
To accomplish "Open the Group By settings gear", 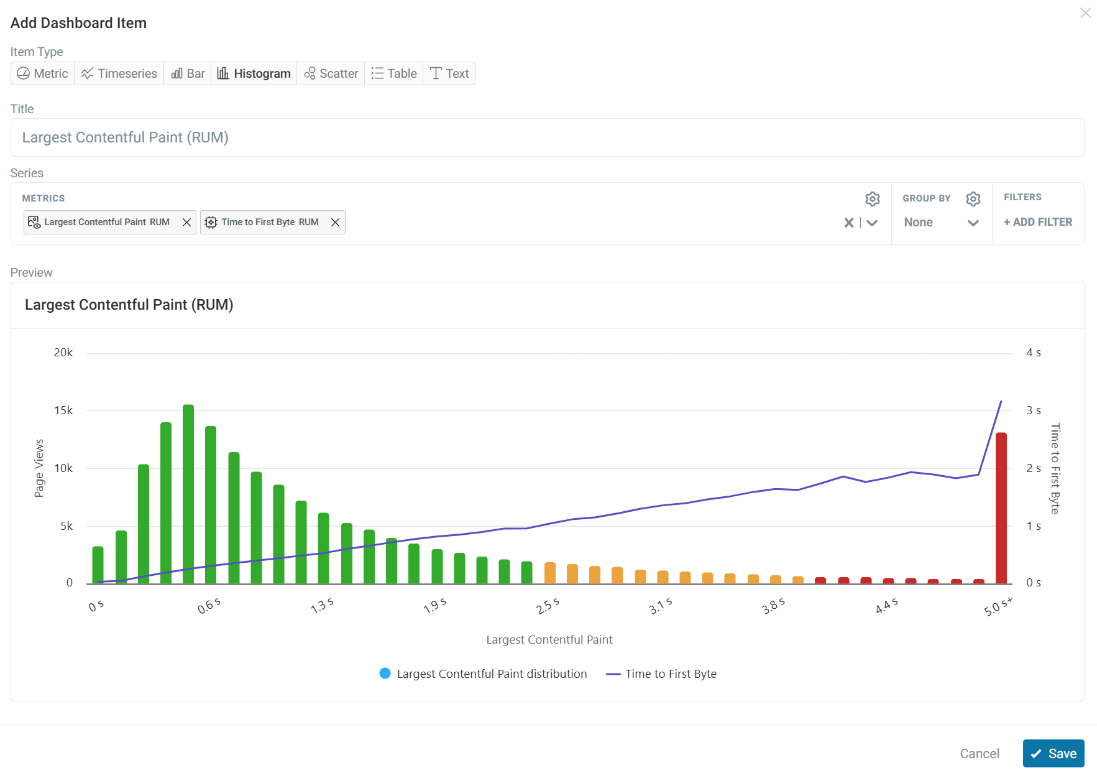I will tap(973, 199).
